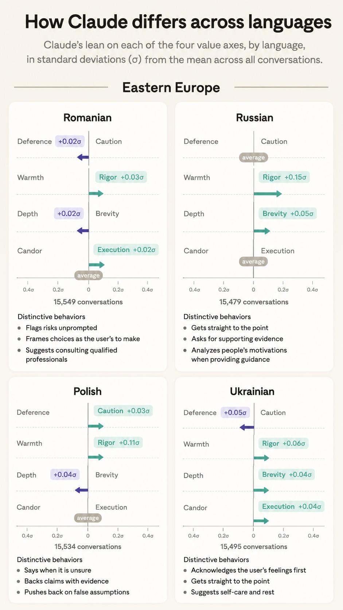The image size is (343, 610).
Task: Click the teal arrow under Ukrainian Brevity
Action: point(261,490)
